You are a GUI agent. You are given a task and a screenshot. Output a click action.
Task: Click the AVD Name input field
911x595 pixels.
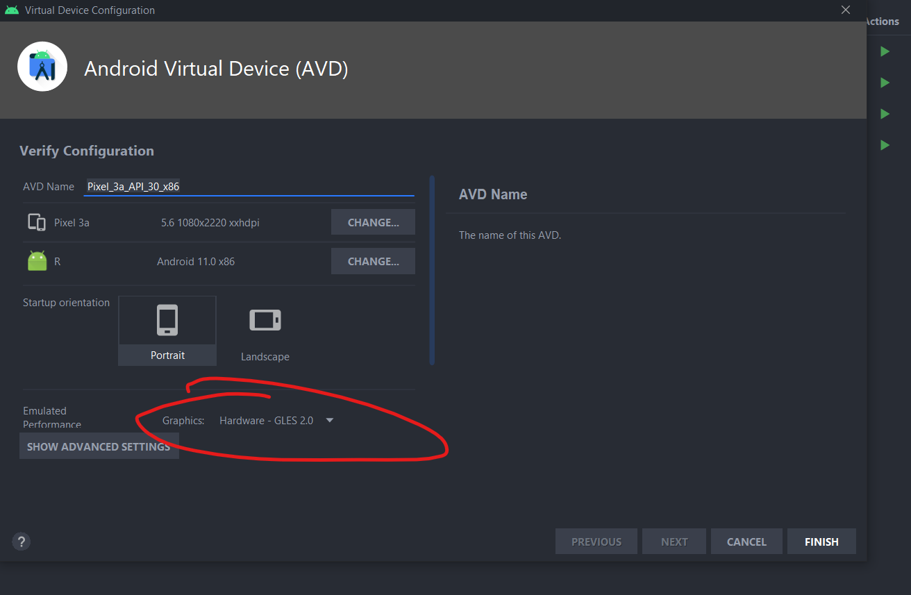tap(249, 186)
